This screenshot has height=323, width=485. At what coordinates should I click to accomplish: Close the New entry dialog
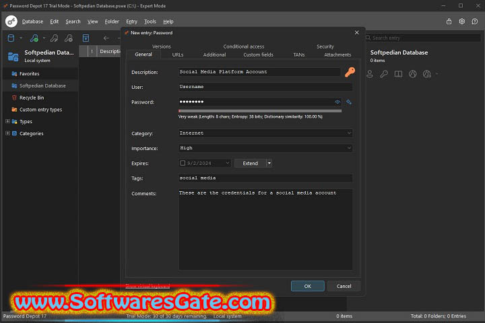[356, 32]
